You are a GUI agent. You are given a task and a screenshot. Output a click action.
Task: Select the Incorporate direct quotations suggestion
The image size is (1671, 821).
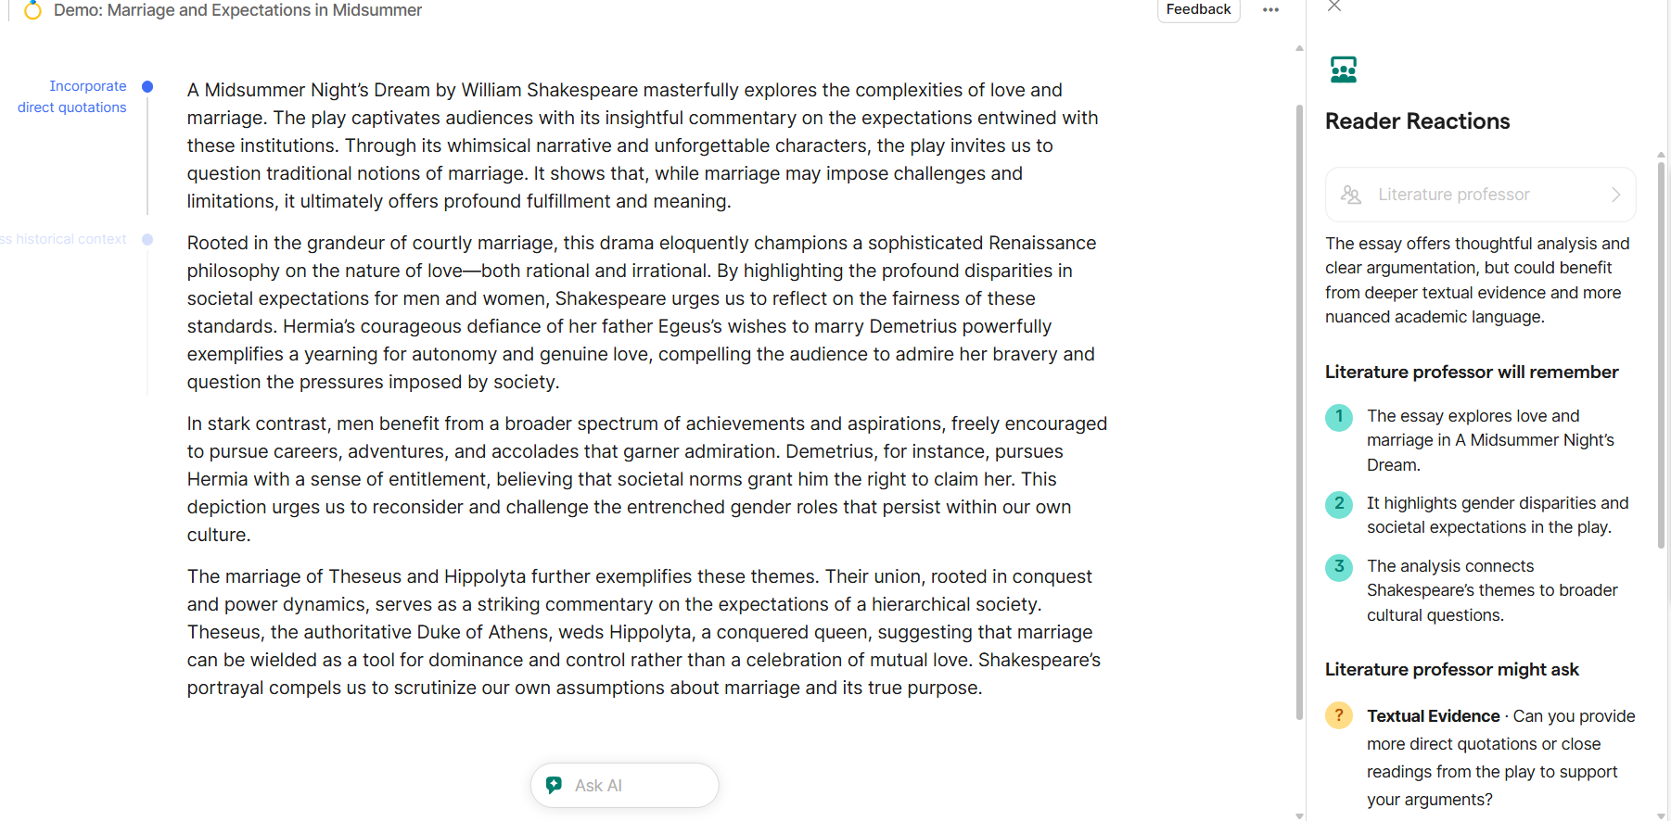(72, 96)
